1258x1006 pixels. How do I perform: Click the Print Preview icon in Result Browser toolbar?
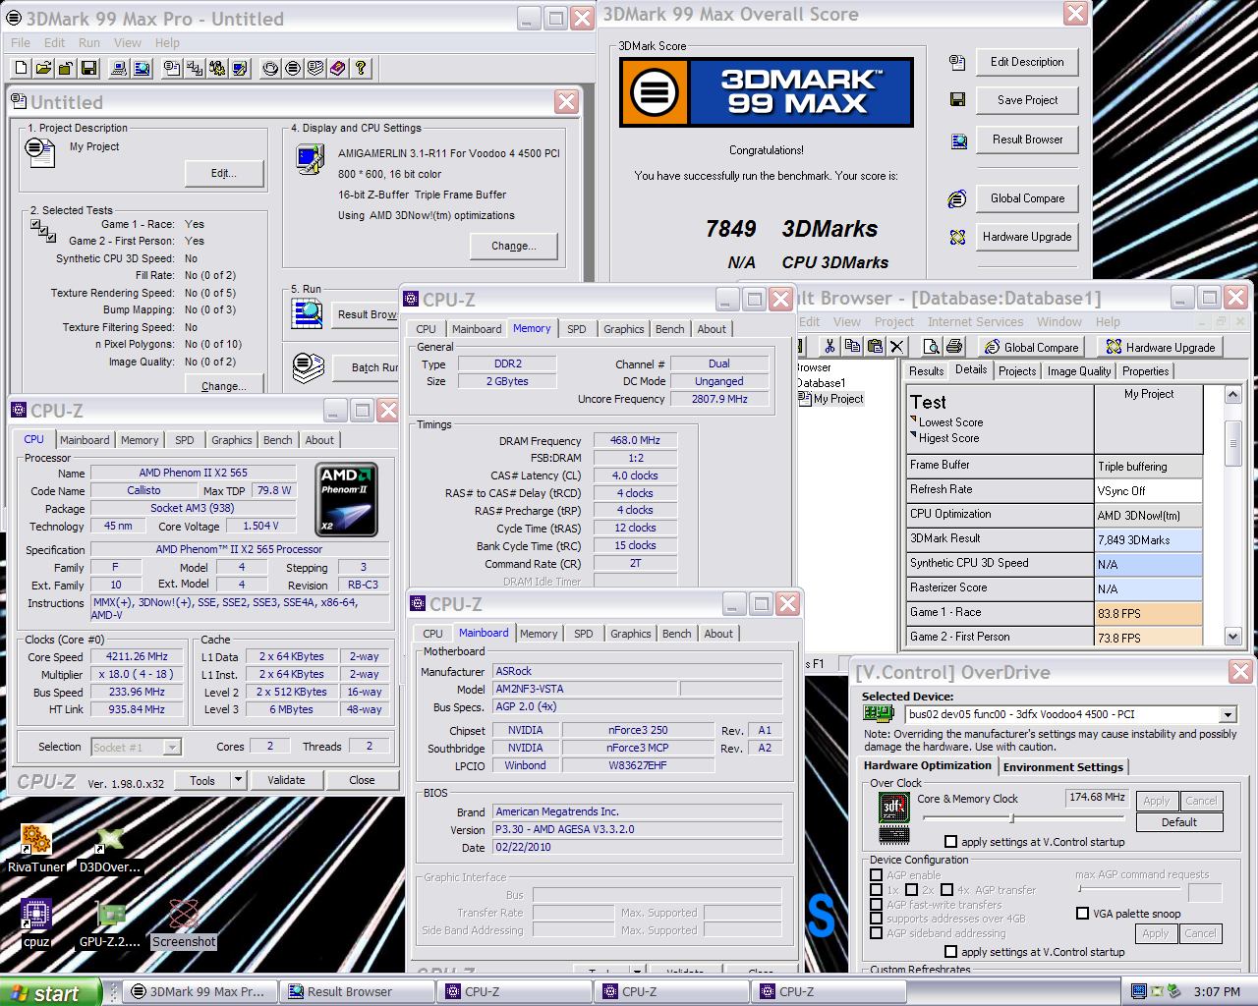pos(932,346)
